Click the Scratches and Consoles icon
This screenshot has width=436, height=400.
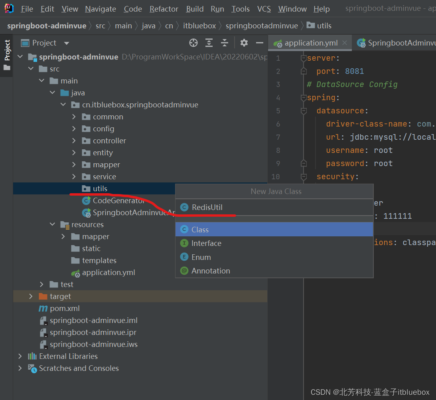click(32, 368)
